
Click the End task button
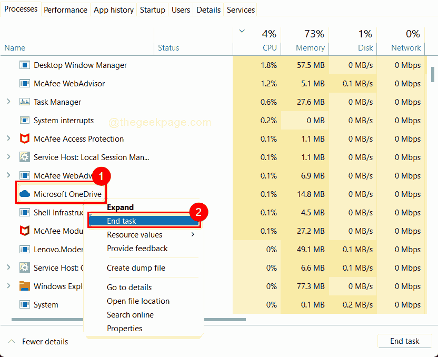point(404,341)
